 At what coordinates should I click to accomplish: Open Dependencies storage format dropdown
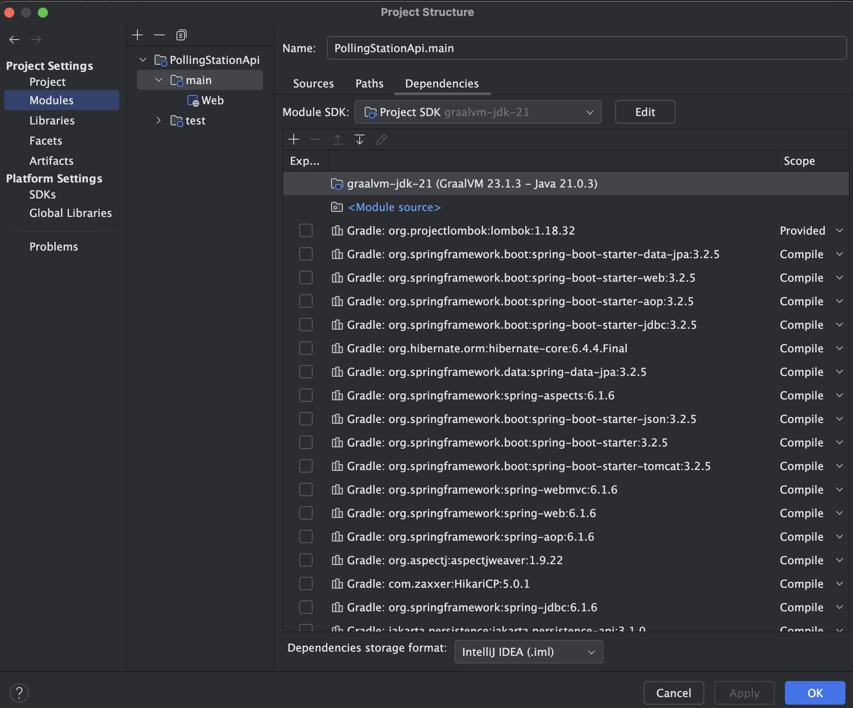point(529,652)
